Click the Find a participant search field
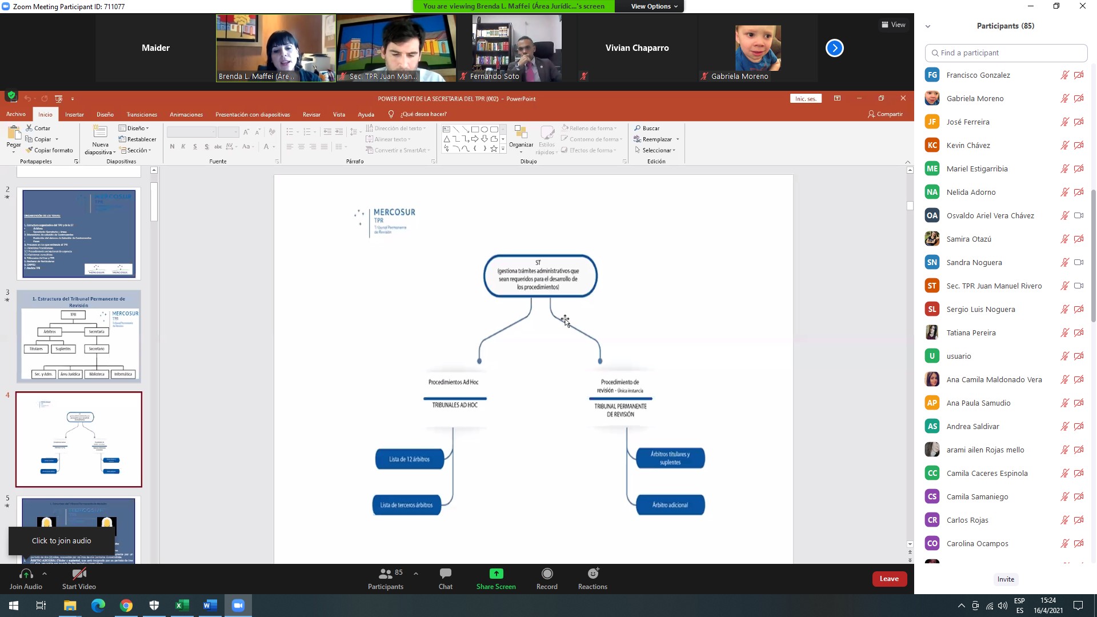1097x617 pixels. (1006, 53)
